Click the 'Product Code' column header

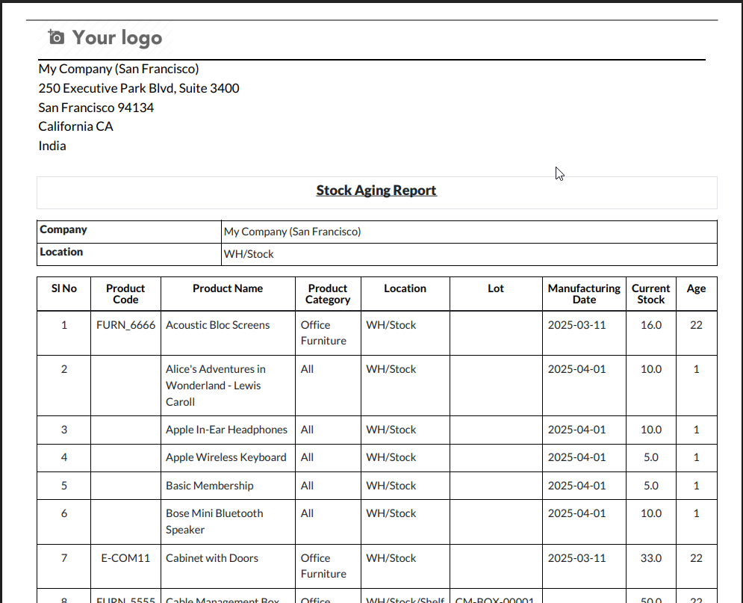(x=125, y=294)
